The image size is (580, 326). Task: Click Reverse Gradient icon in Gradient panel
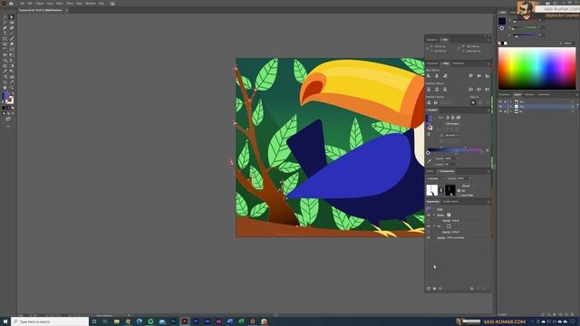pos(429,134)
